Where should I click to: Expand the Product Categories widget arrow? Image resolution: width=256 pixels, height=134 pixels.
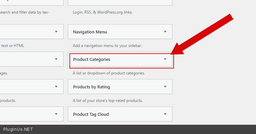165,59
